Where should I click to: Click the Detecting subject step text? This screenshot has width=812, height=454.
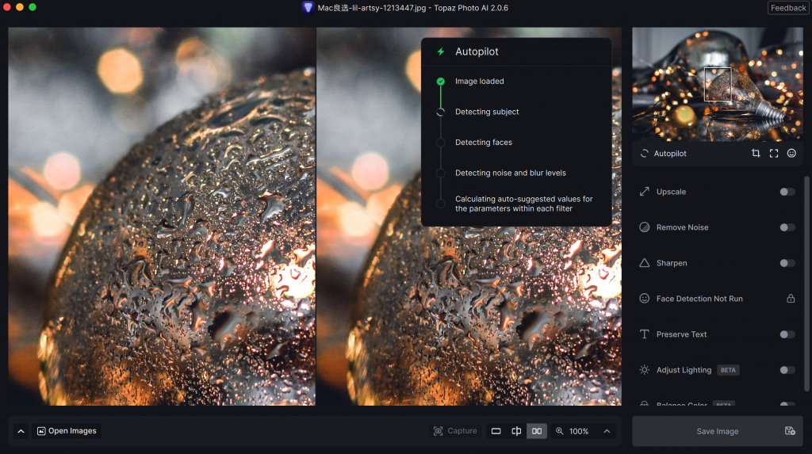(487, 112)
